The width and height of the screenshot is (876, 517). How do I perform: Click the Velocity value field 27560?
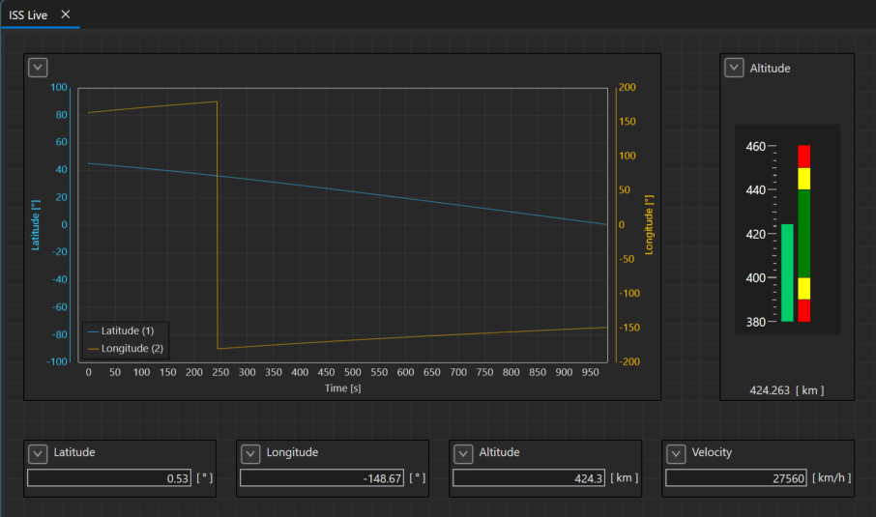pyautogui.click(x=736, y=478)
